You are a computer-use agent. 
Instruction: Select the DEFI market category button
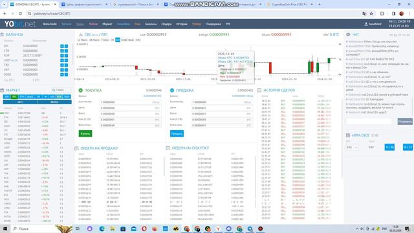tap(20, 102)
